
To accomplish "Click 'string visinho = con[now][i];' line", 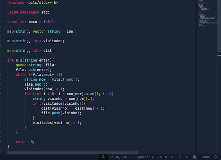I will tap(63, 99).
